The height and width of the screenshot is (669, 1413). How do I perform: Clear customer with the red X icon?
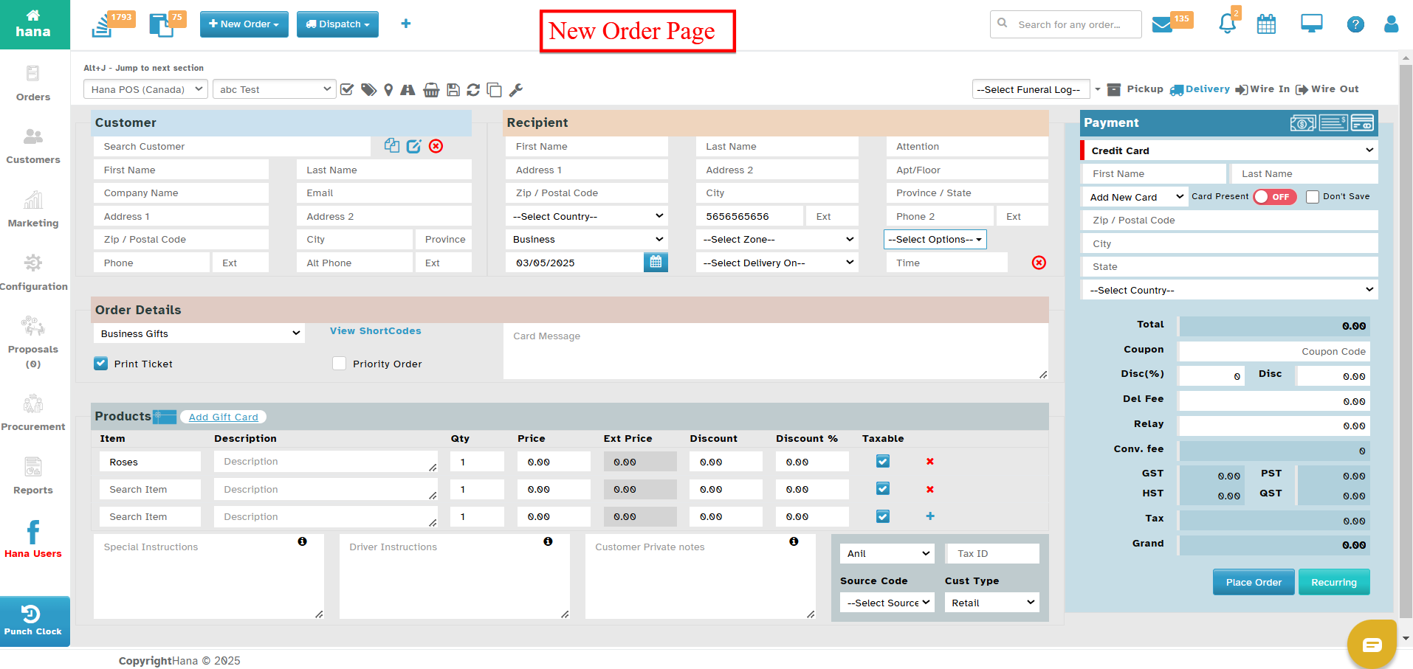point(436,146)
